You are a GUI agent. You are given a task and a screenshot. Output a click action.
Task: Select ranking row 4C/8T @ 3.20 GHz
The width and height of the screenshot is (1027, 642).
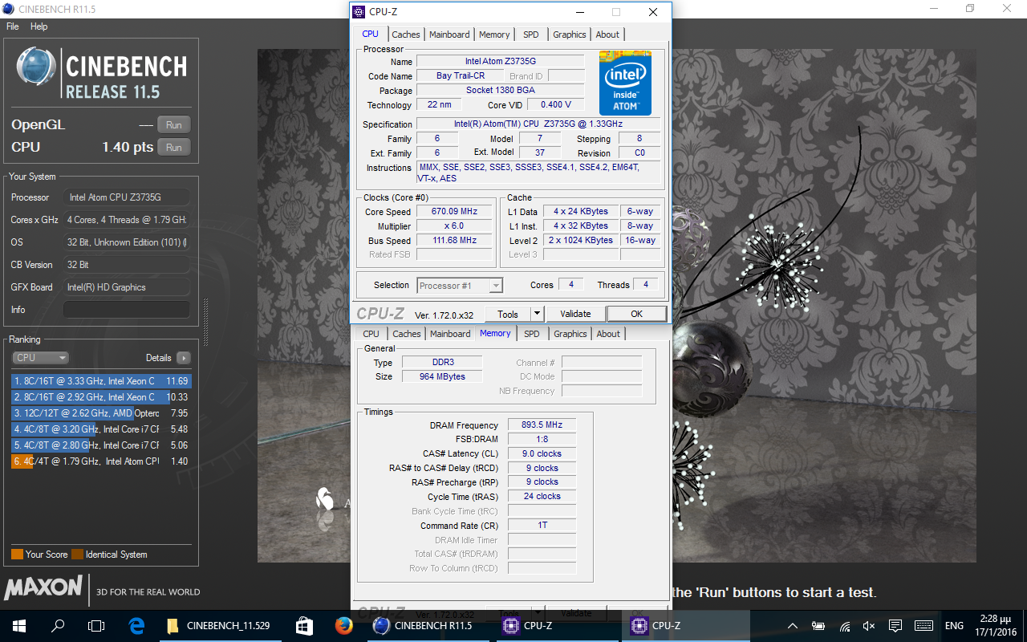(101, 429)
